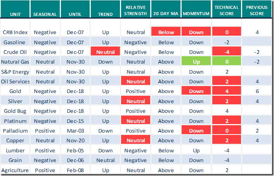
Task: Select the PREVIOUS SCORE column header
Action: coord(257,11)
